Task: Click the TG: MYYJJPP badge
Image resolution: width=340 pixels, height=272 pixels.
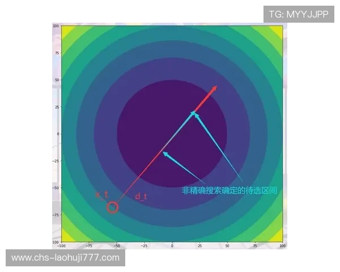Action: click(298, 14)
